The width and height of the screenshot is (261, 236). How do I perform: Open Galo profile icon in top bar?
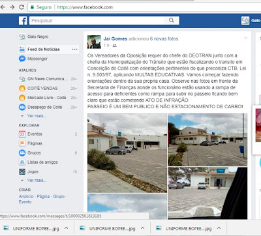pos(245,20)
